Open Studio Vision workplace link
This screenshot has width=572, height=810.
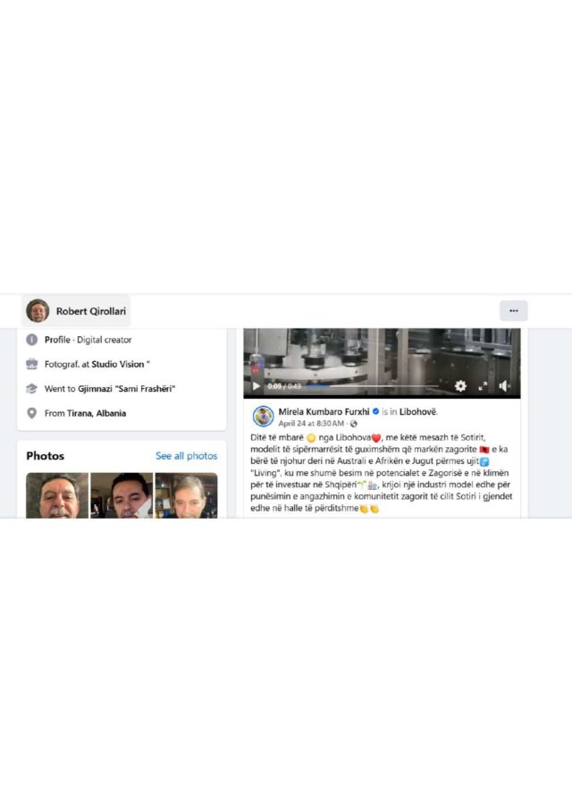pos(118,364)
